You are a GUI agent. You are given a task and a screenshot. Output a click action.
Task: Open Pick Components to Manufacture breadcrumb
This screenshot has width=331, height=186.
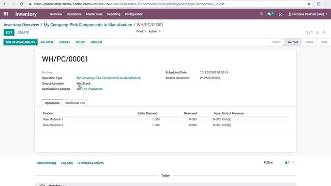coord(88,25)
